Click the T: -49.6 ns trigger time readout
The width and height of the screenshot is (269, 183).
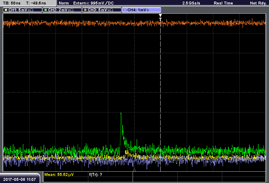[x=36, y=3]
